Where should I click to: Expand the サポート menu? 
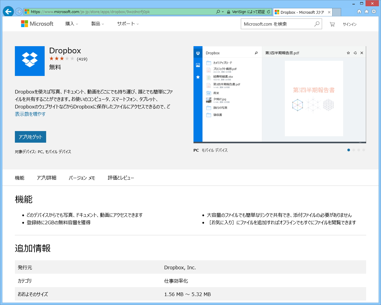pos(128,24)
